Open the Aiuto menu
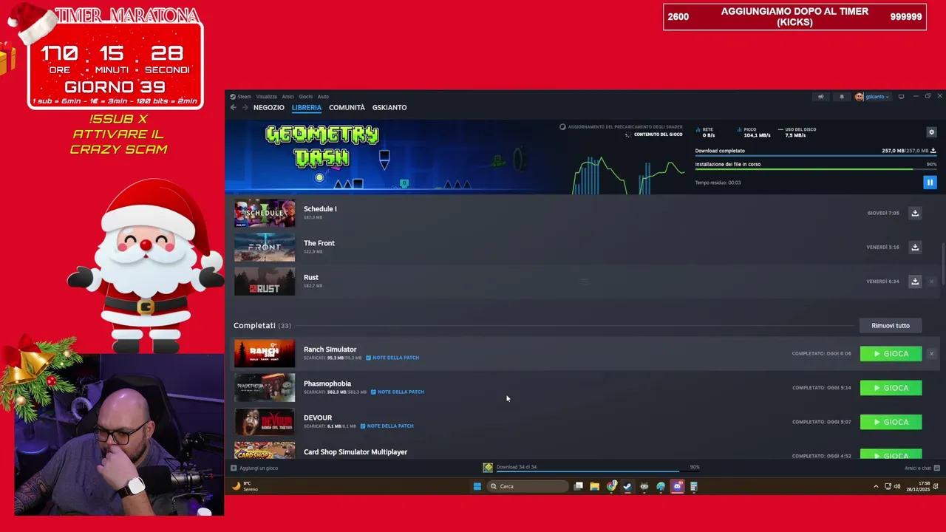 click(x=323, y=97)
